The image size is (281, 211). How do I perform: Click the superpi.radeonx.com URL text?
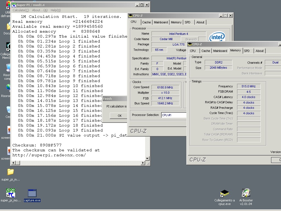click(49, 155)
